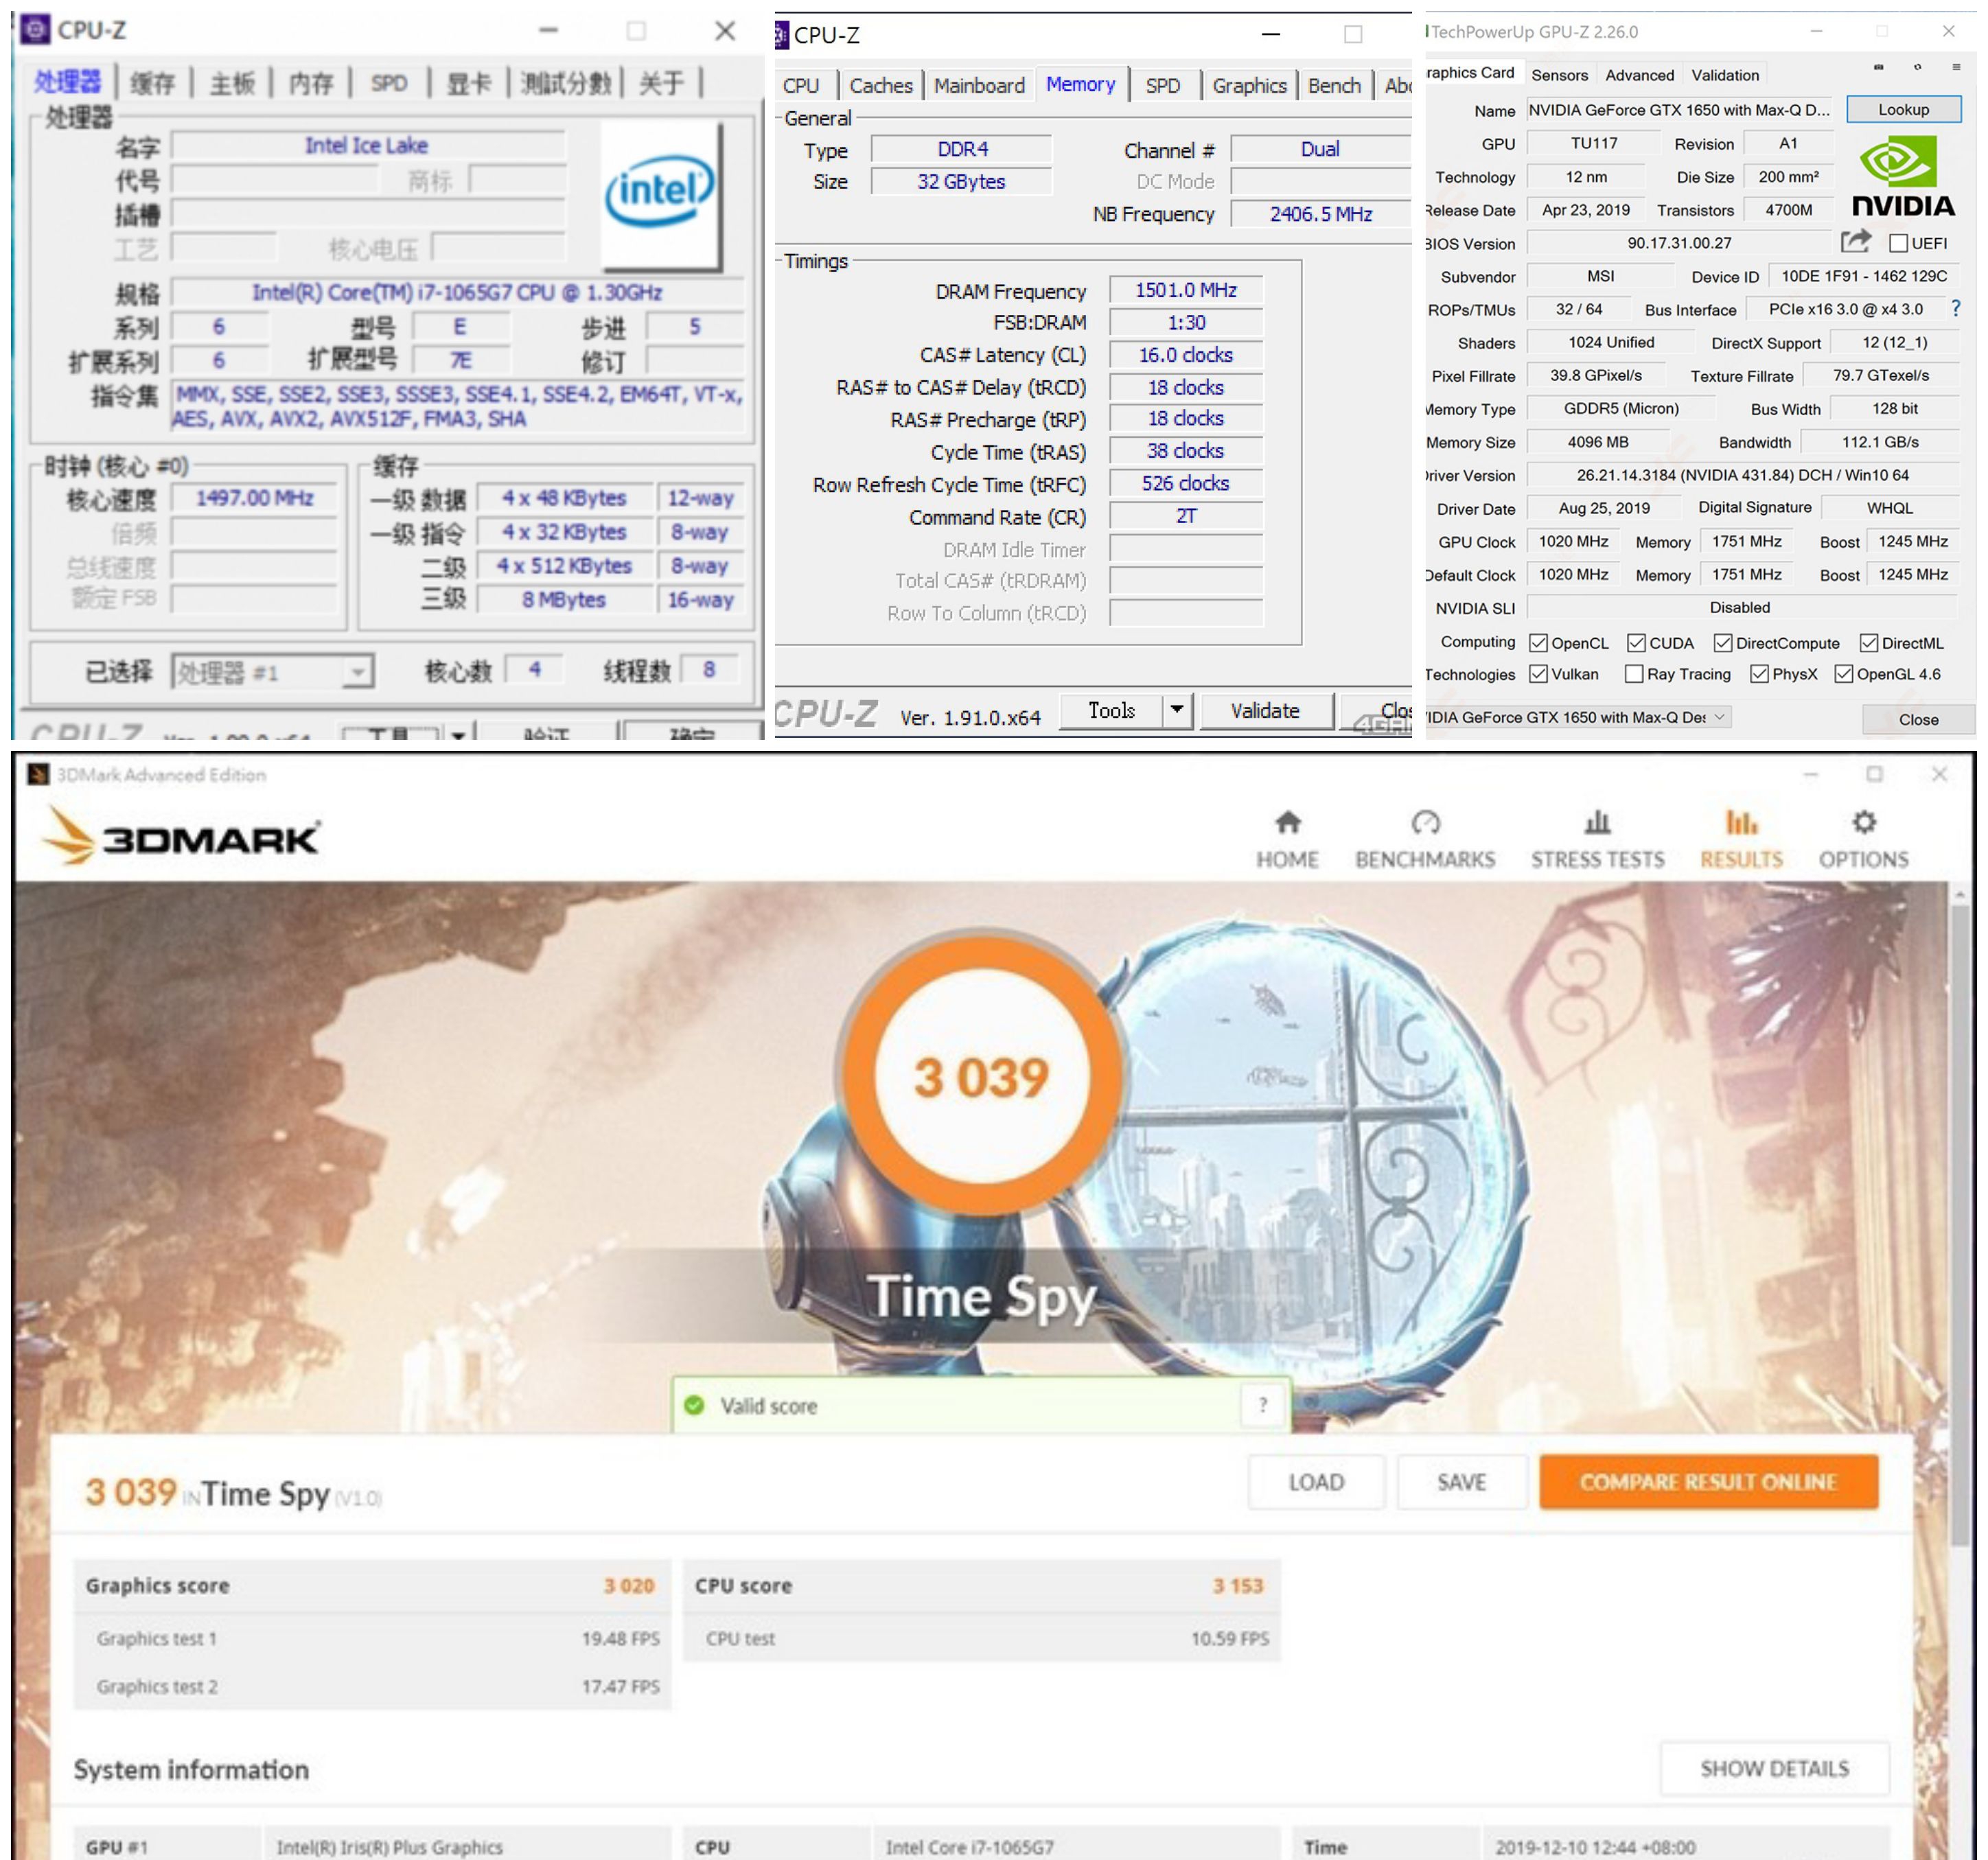This screenshot has height=1860, width=1988.
Task: Select the Mainboard tab in English CPU-Z
Action: [x=979, y=86]
